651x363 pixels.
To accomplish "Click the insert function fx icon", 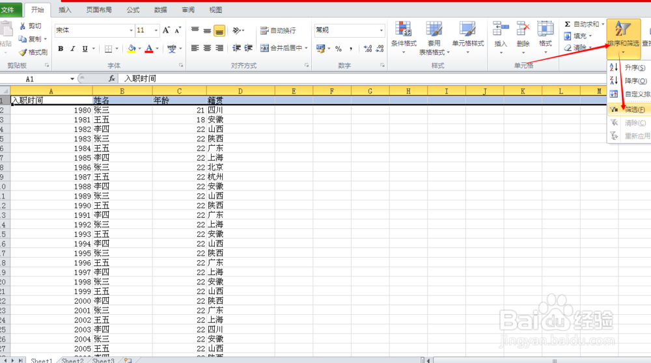I will click(112, 79).
